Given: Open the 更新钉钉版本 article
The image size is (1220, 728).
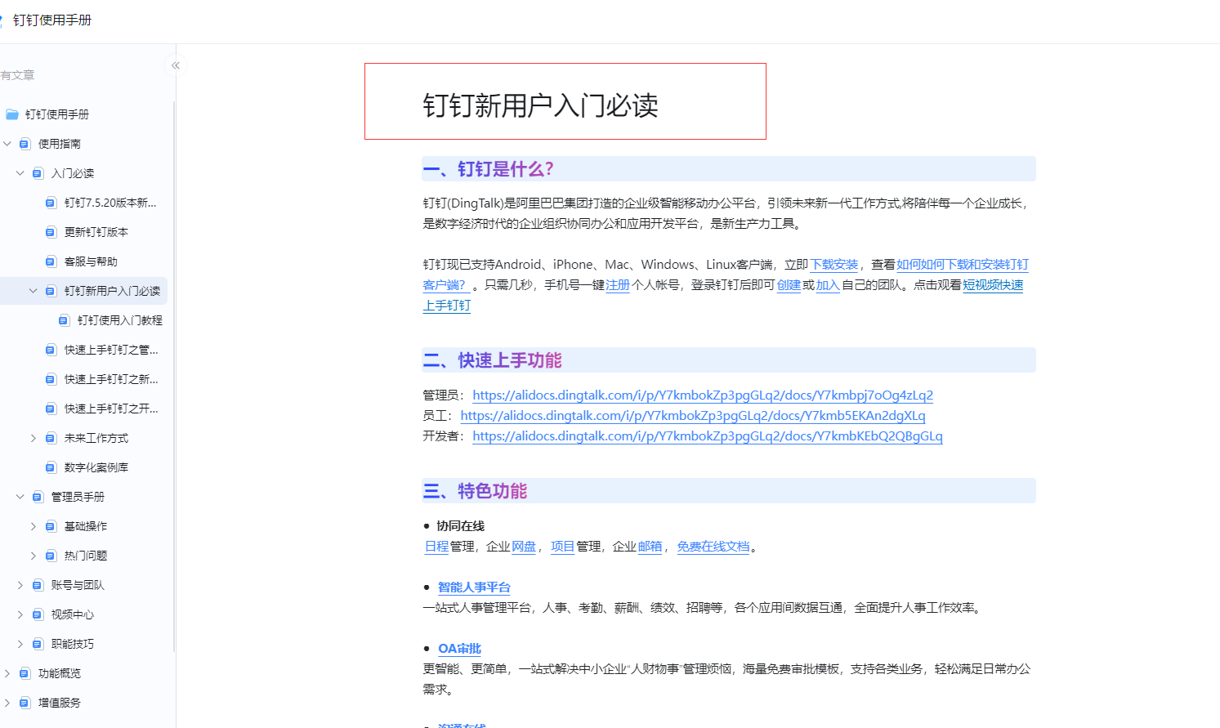Looking at the screenshot, I should [x=96, y=232].
